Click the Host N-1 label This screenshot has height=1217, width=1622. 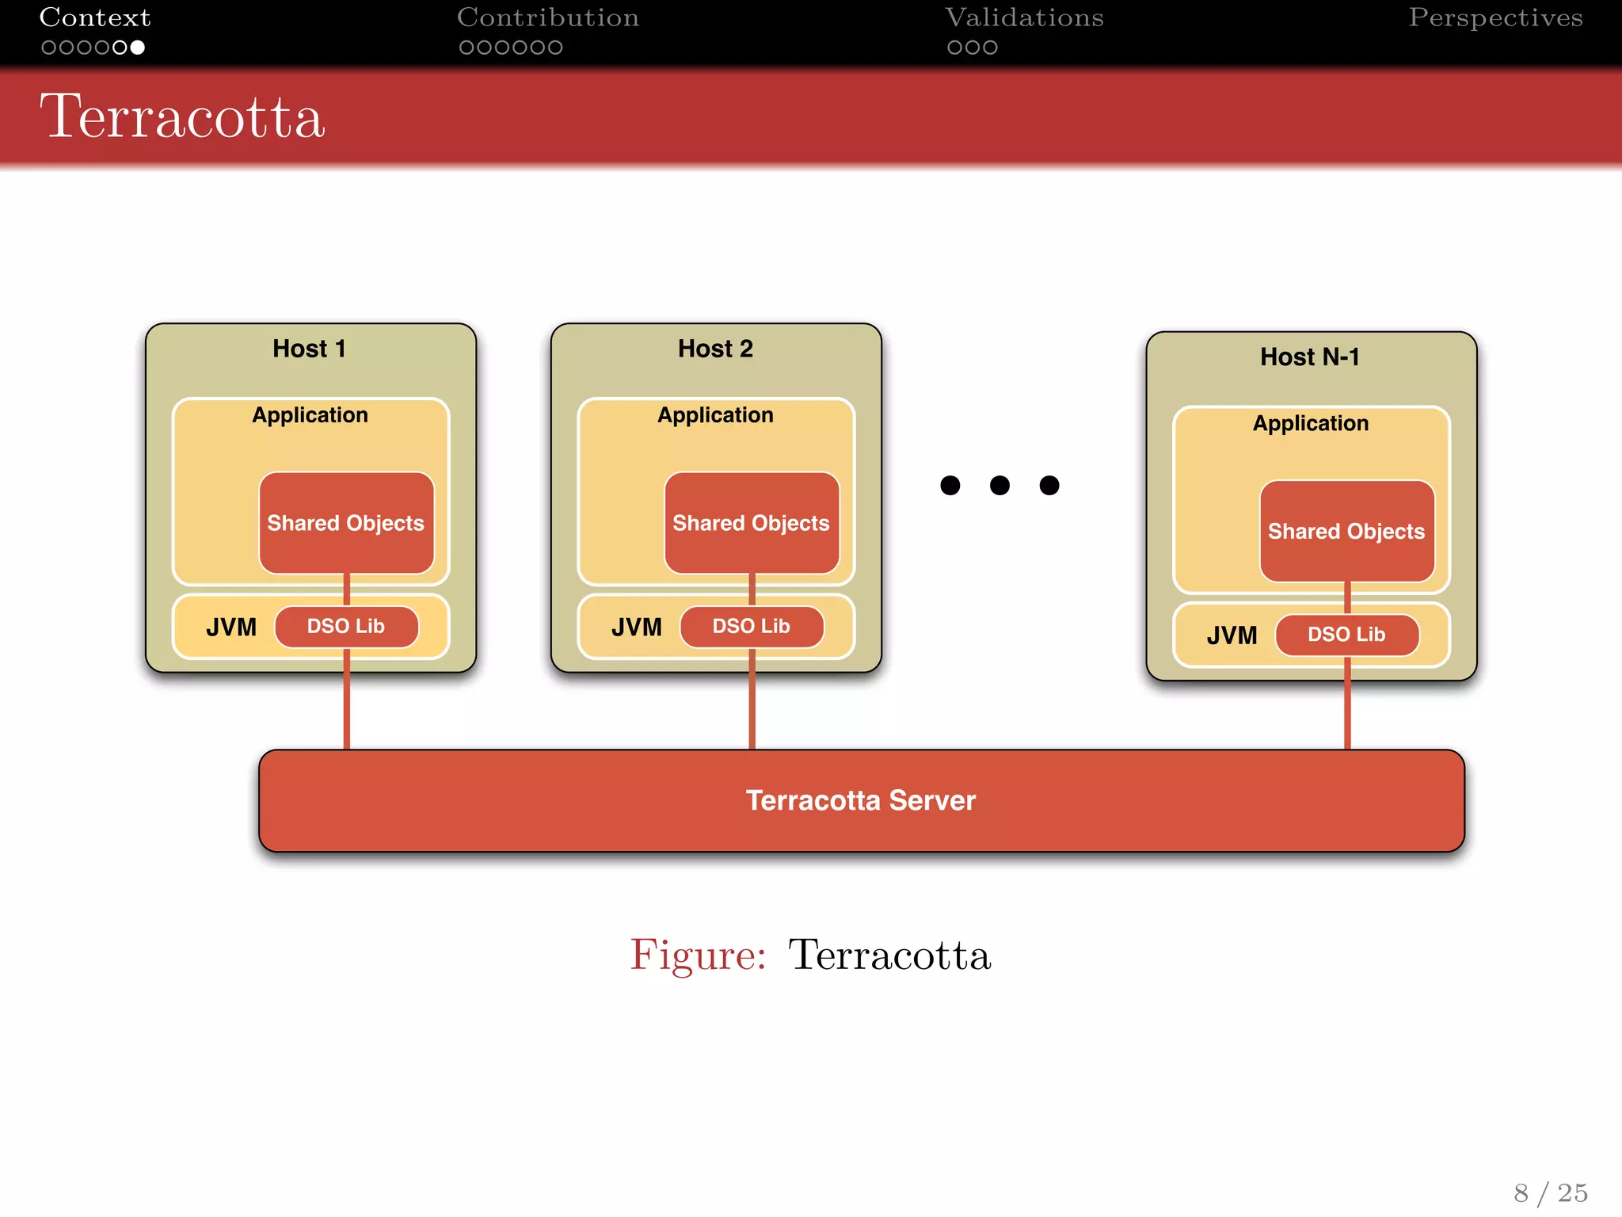[x=1310, y=357]
